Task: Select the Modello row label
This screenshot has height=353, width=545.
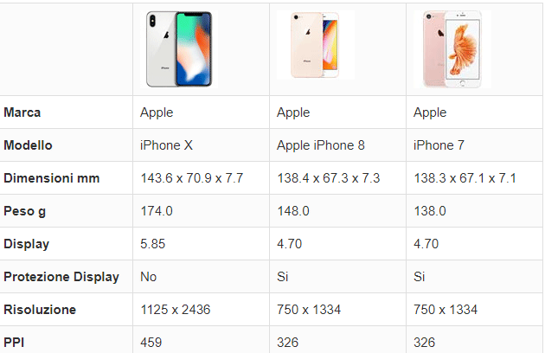Action: [x=29, y=145]
